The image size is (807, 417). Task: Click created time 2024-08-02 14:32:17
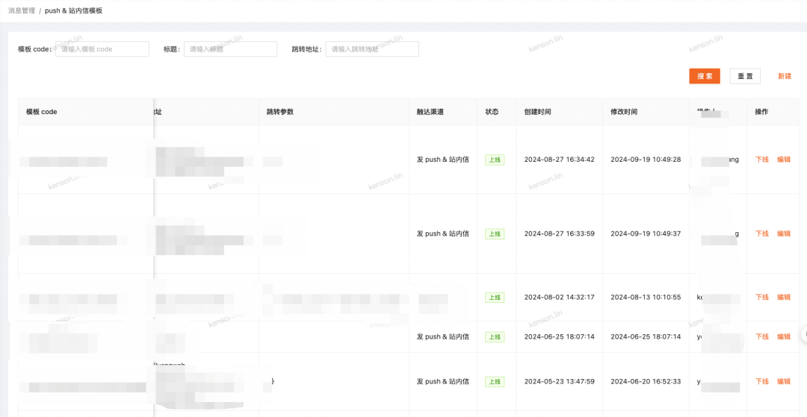[560, 298]
